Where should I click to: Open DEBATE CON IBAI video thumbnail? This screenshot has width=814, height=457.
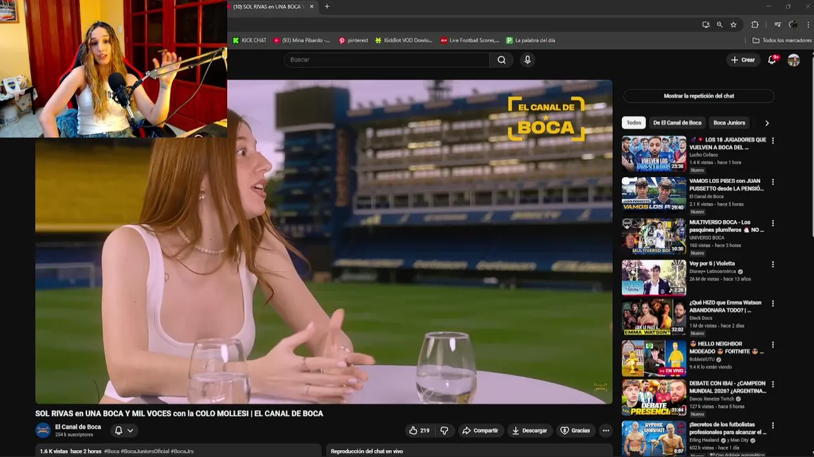(653, 397)
